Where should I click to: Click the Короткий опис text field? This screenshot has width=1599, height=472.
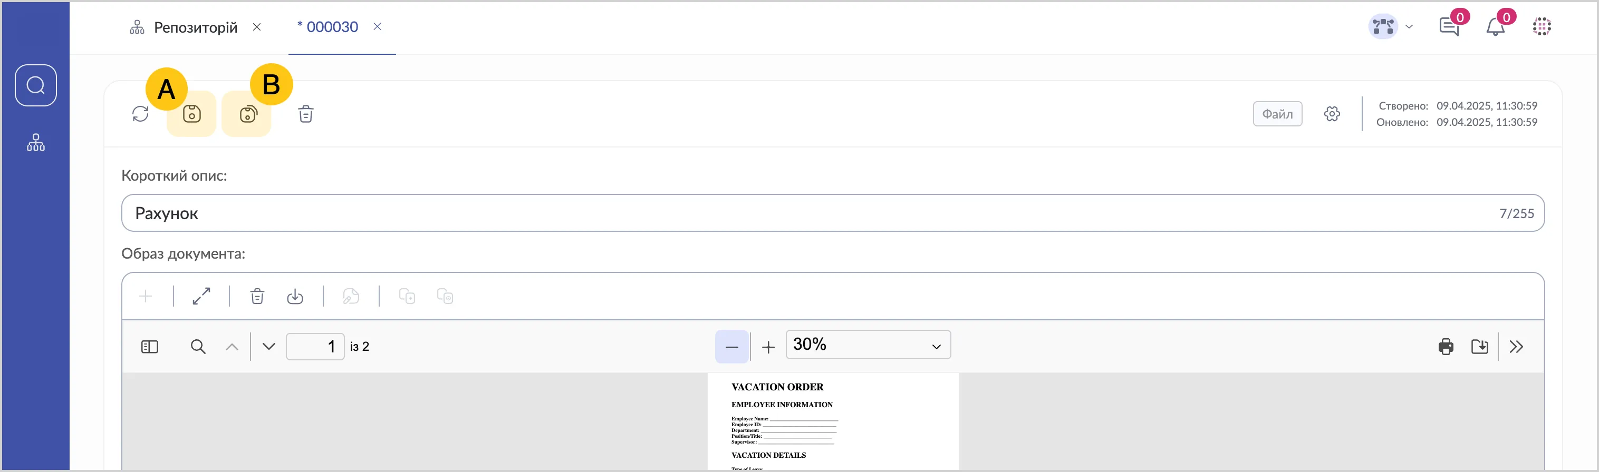[807, 213]
